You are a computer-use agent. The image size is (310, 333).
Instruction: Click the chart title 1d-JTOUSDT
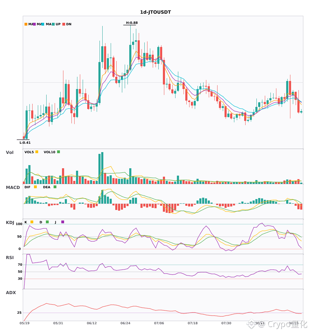click(155, 12)
